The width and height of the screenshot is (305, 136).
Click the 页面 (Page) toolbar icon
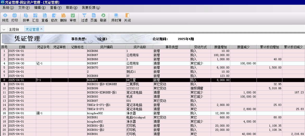(94, 18)
